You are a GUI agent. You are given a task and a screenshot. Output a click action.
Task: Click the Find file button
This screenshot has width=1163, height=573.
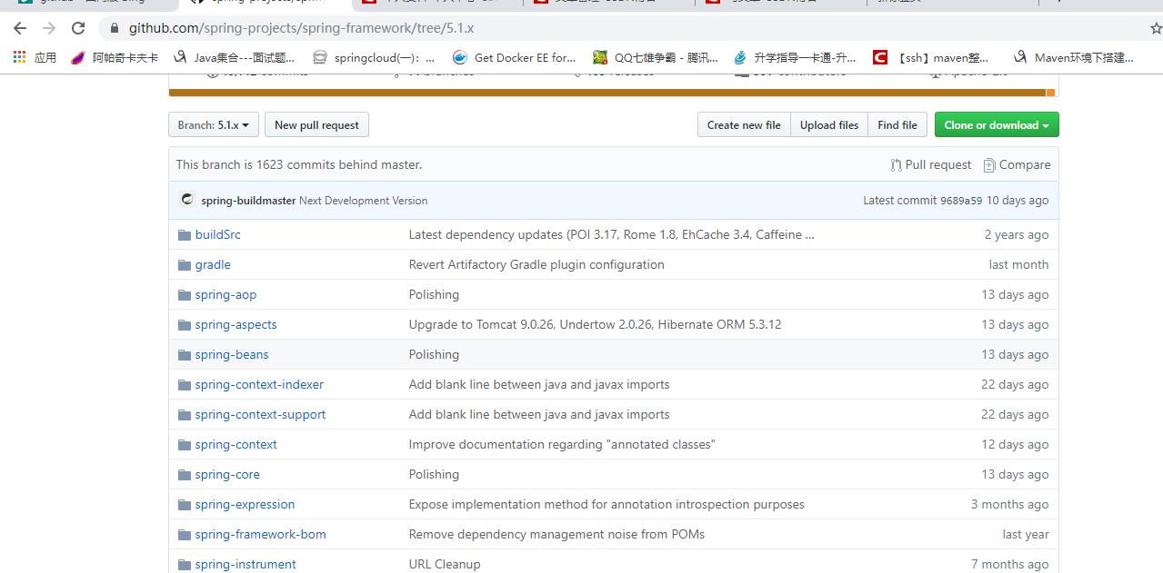point(897,125)
